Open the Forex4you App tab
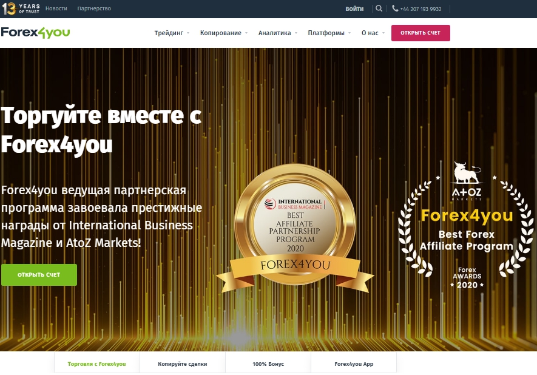The image size is (537, 375). click(353, 363)
